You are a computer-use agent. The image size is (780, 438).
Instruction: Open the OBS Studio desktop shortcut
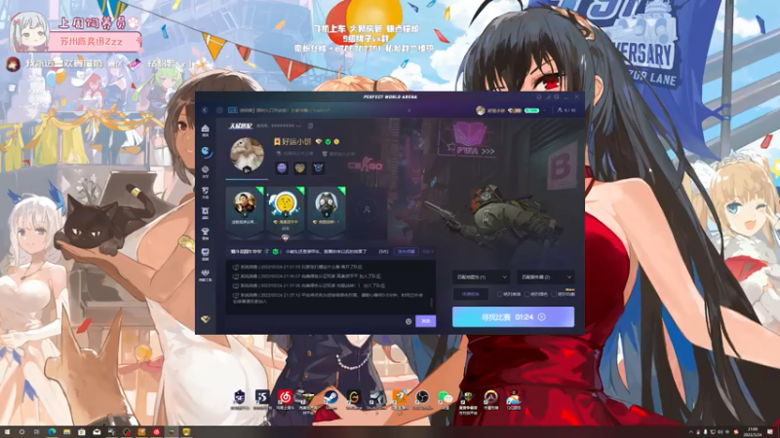[422, 399]
